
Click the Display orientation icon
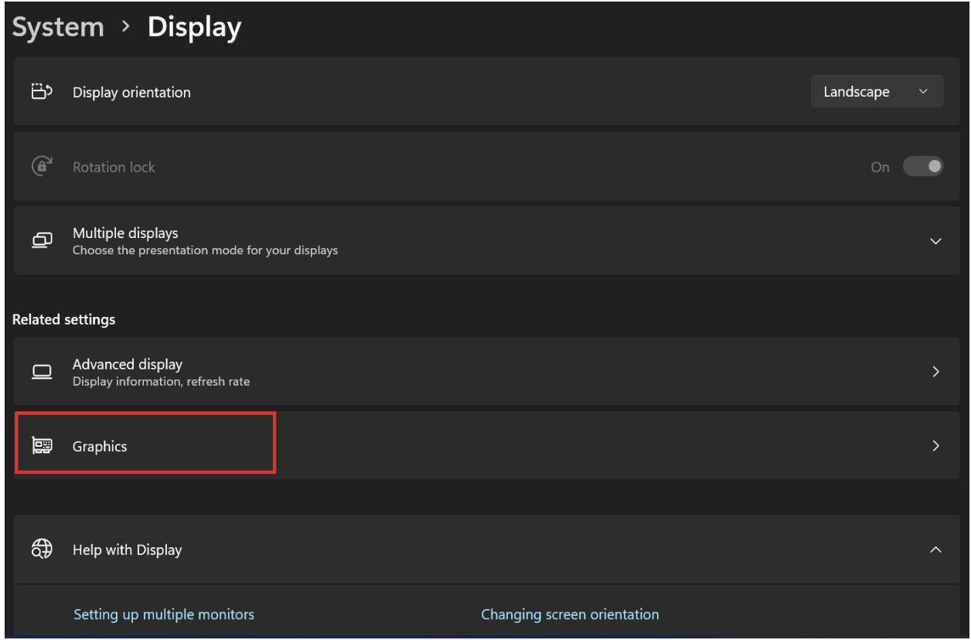click(x=41, y=91)
